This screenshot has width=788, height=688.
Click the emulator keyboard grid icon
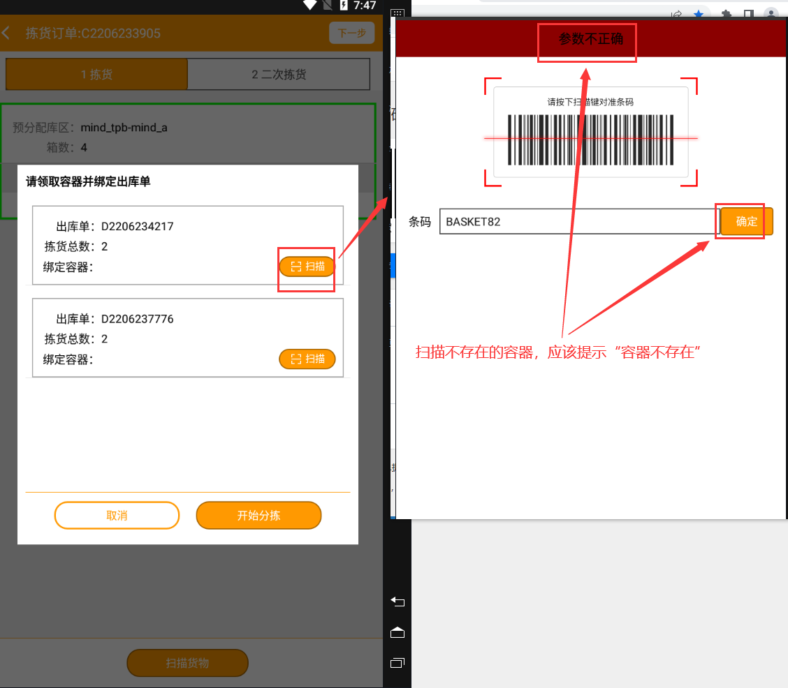click(x=397, y=13)
